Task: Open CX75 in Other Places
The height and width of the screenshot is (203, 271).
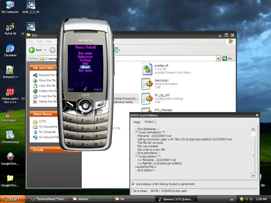Action: point(39,121)
